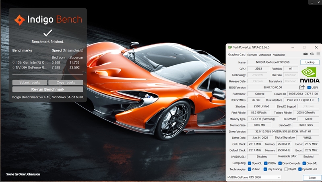322x182 pixels.
Task: Minimize the GPU-Z window
Action: coord(293,47)
